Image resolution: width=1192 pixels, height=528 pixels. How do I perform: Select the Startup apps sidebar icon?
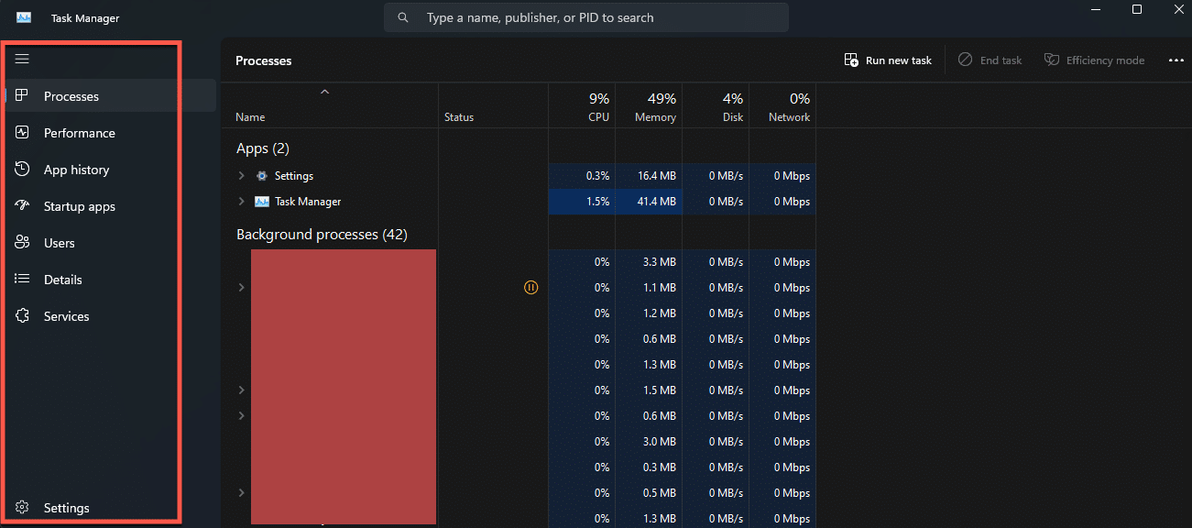tap(23, 206)
